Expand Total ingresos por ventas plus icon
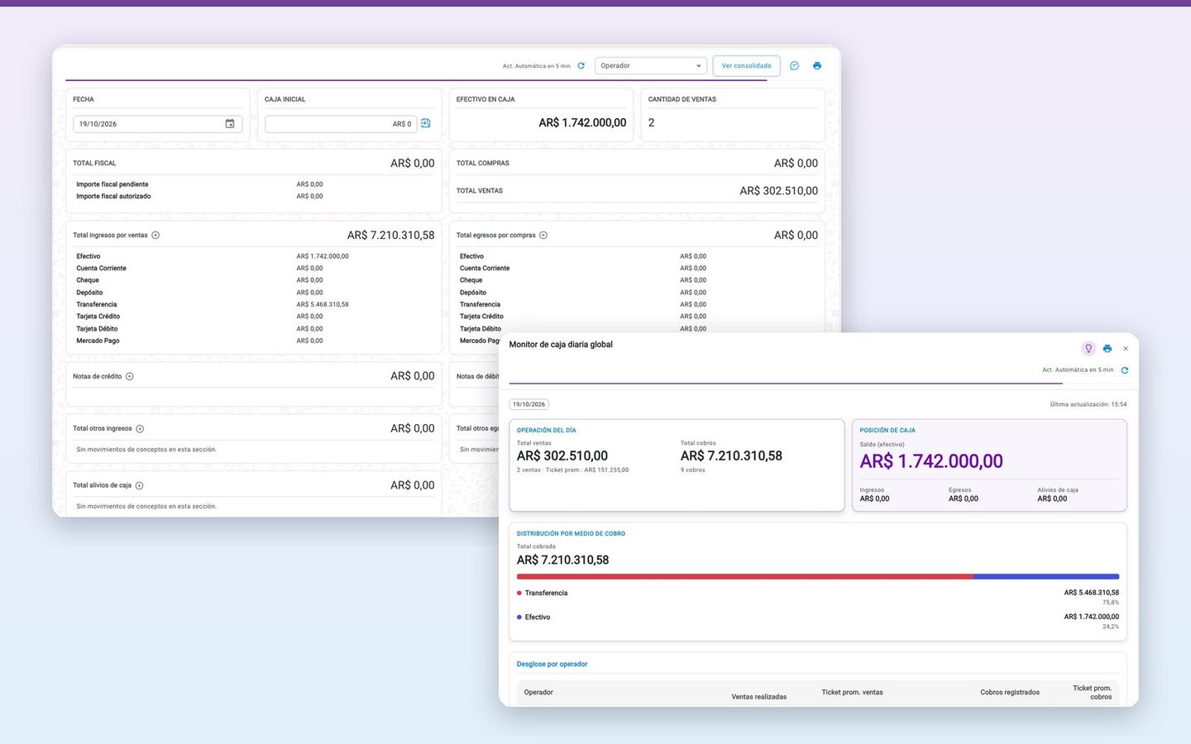This screenshot has height=744, width=1191. 155,236
